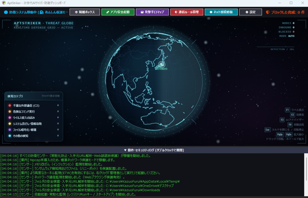Click the orange shield icon beside ブロックした脅威
The width and height of the screenshot is (308, 198).
click(267, 12)
